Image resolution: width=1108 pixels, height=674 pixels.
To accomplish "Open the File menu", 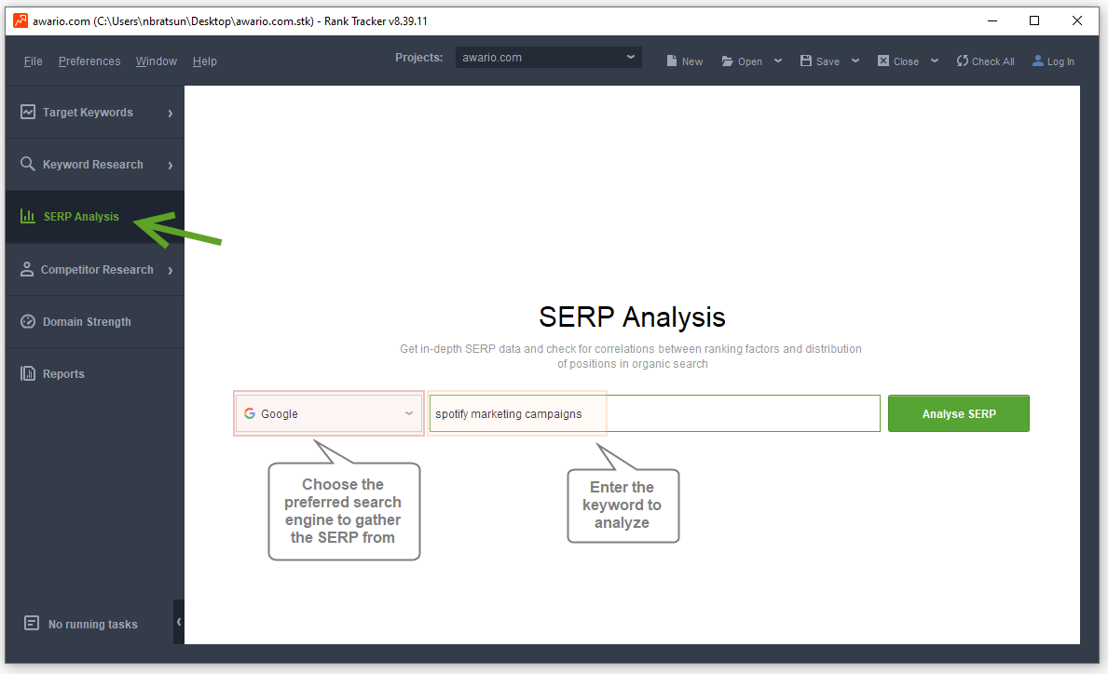I will click(34, 61).
